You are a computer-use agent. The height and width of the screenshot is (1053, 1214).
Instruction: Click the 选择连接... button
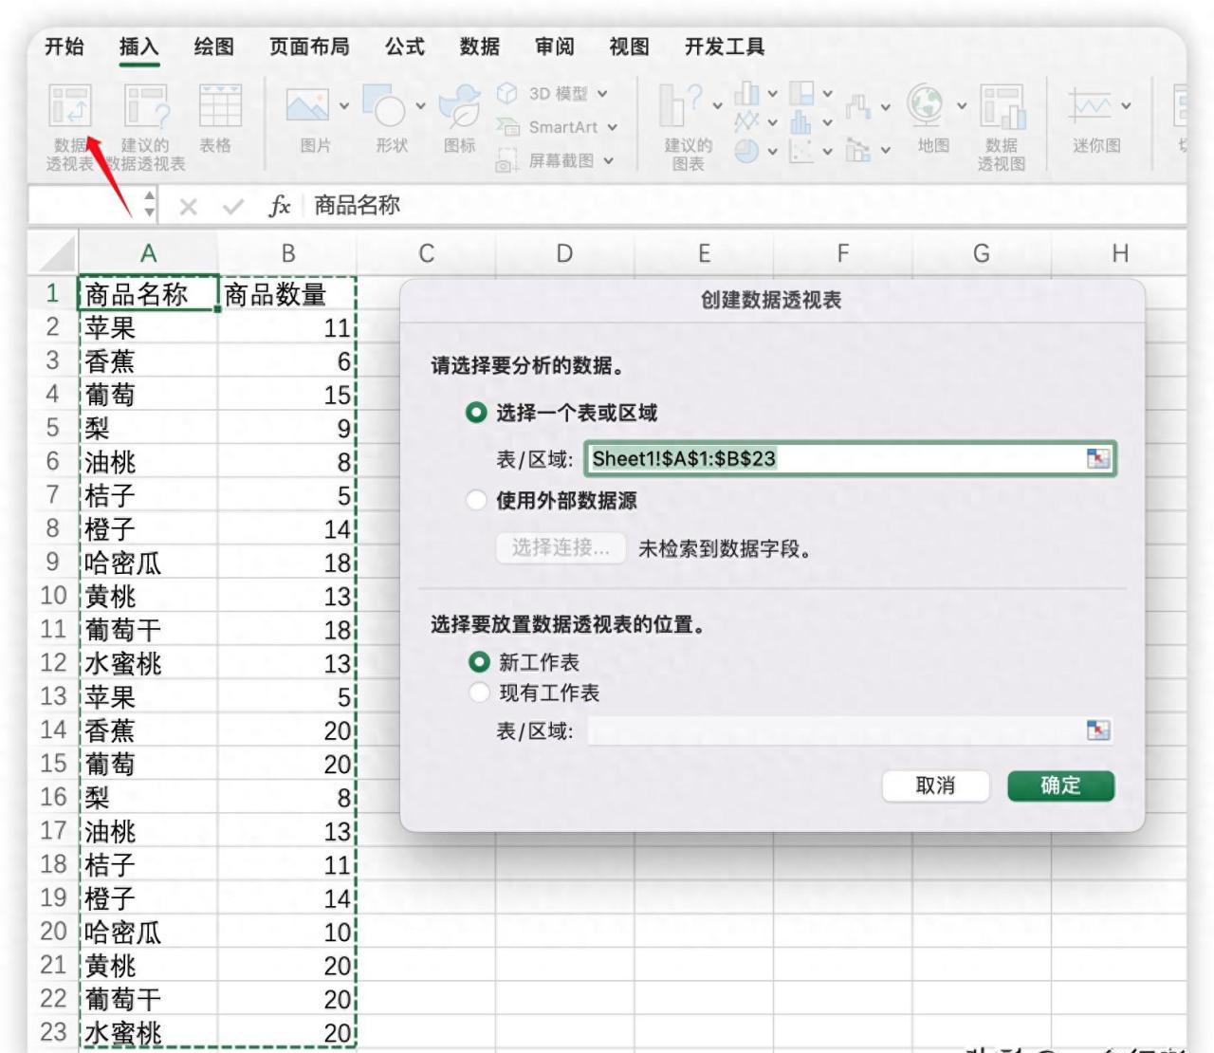(x=561, y=547)
